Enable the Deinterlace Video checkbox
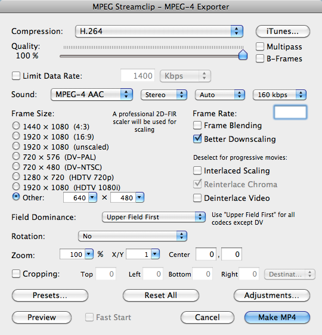 (197, 198)
